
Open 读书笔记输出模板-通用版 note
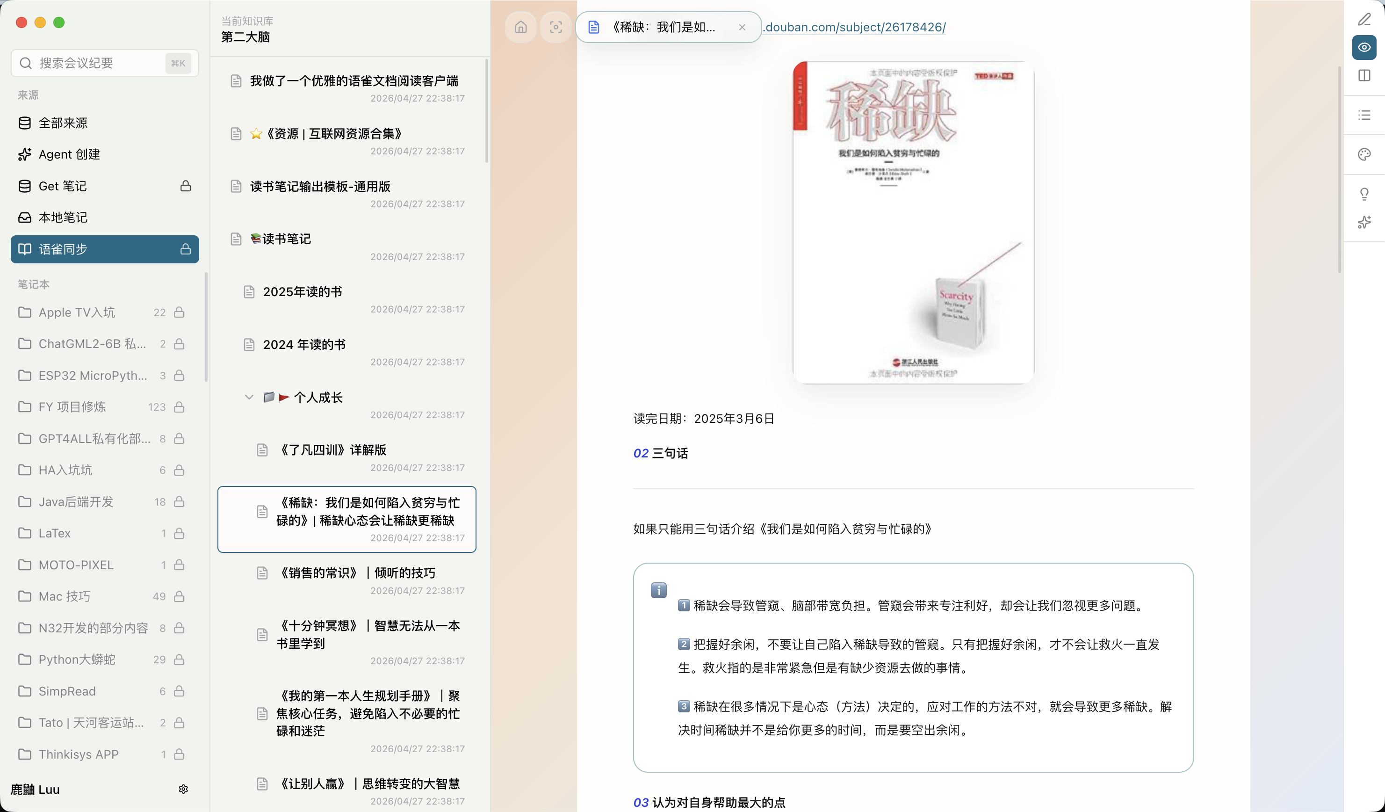pyautogui.click(x=347, y=194)
